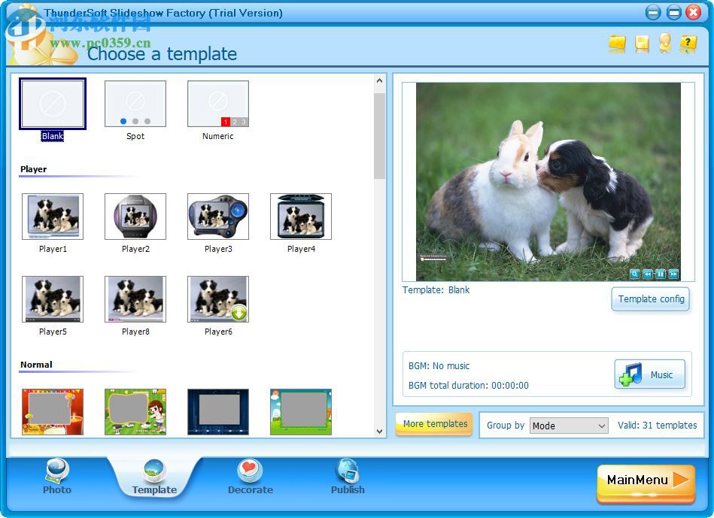Add background music with the Music button
Image resolution: width=714 pixels, height=518 pixels.
(649, 374)
